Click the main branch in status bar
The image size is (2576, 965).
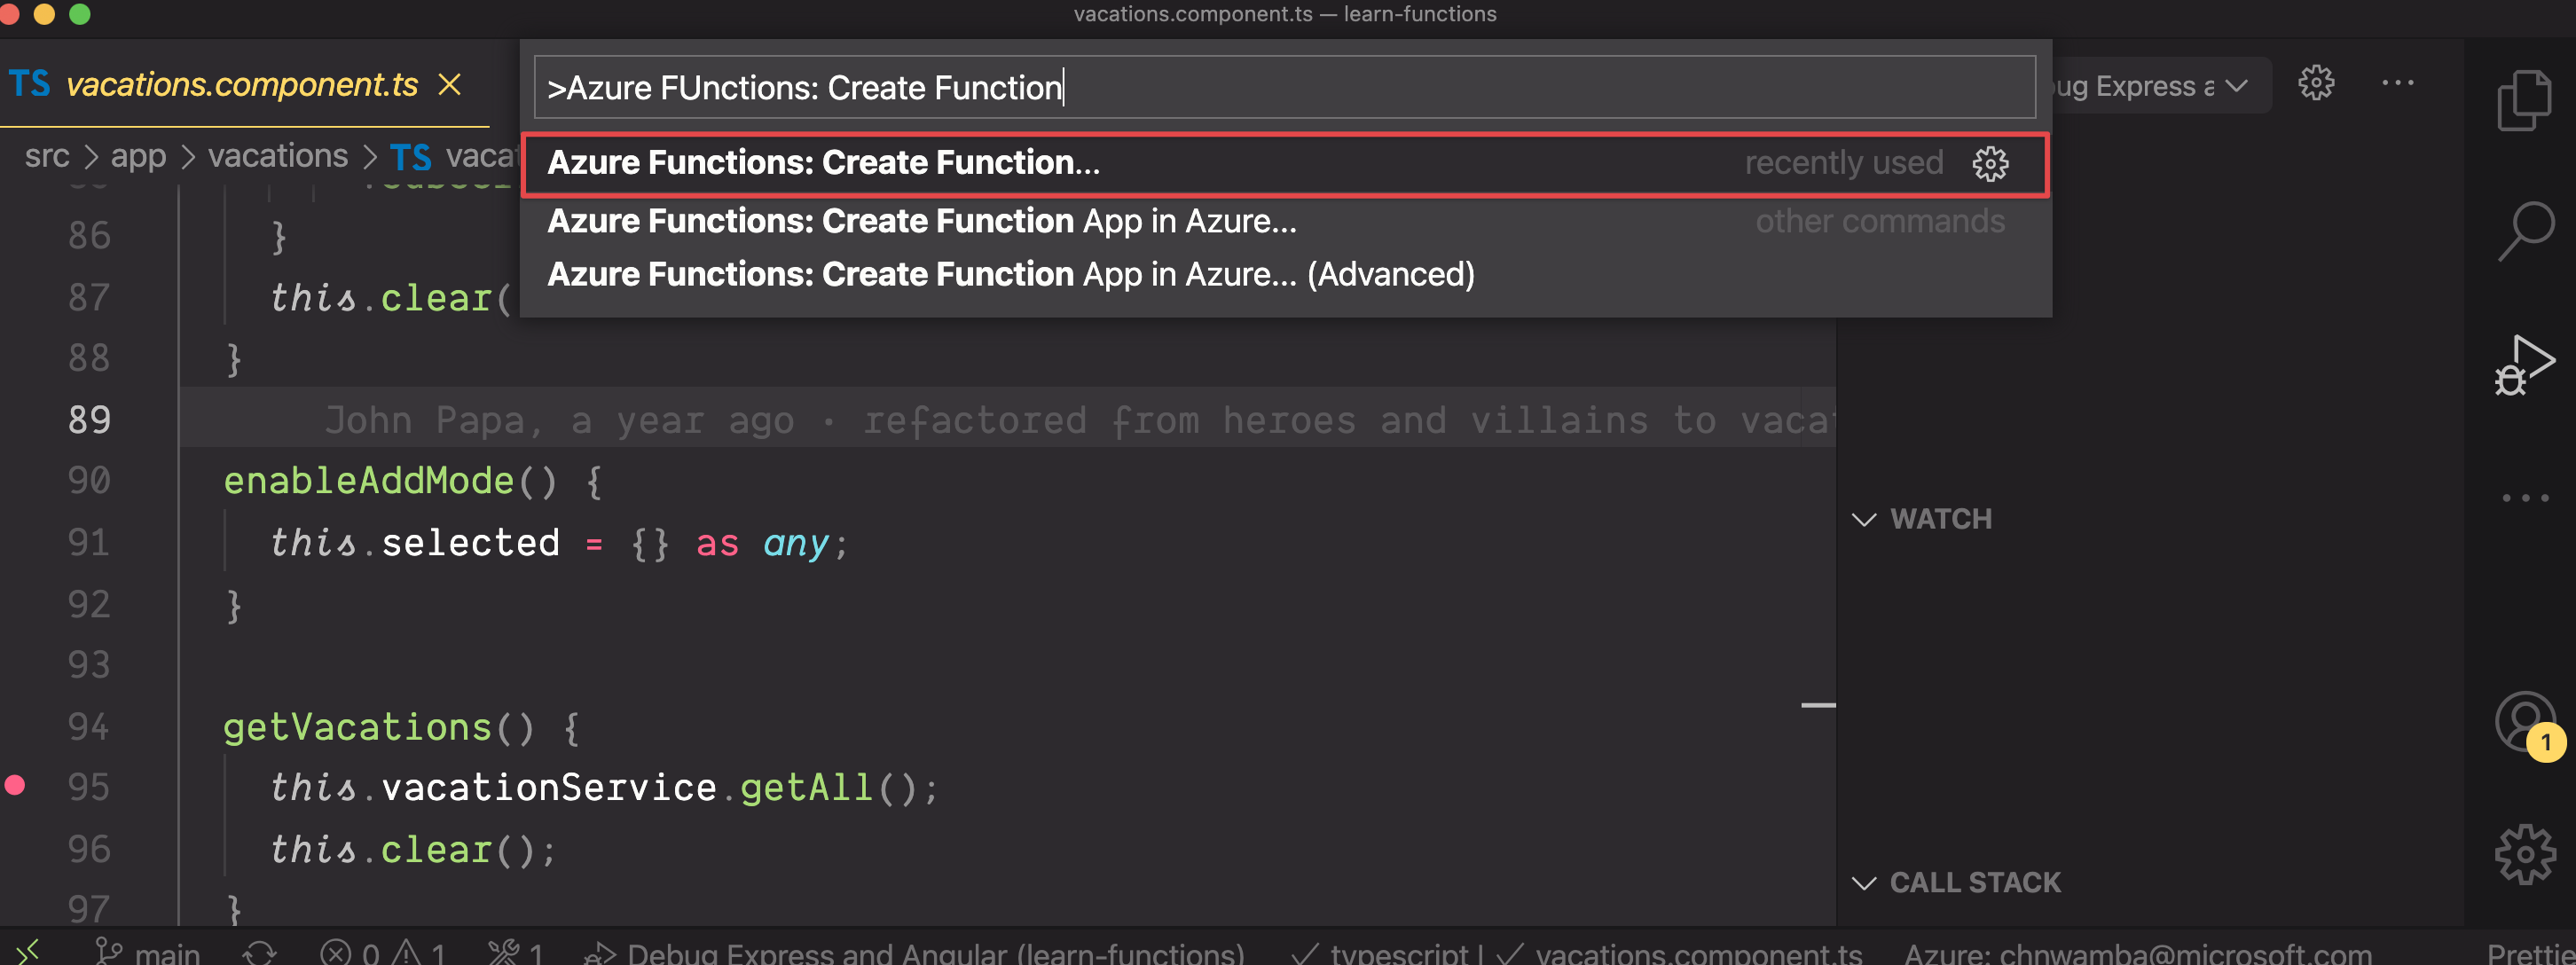click(148, 953)
